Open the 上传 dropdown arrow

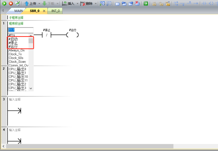click(x=39, y=4)
